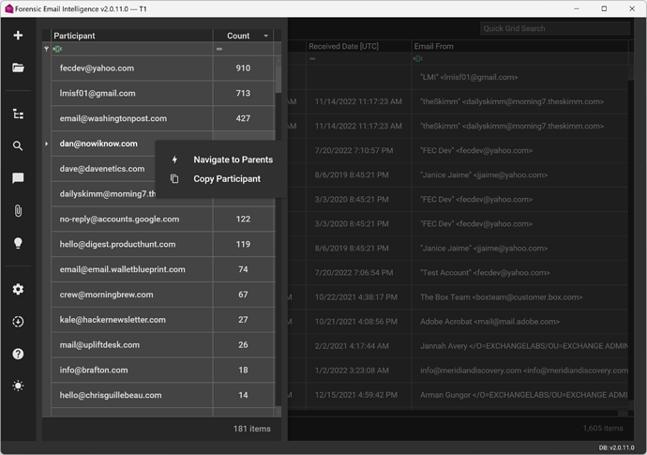Screen dimensions: 647x455
Task: Open the paperclip attachments icon
Action: tap(18, 210)
